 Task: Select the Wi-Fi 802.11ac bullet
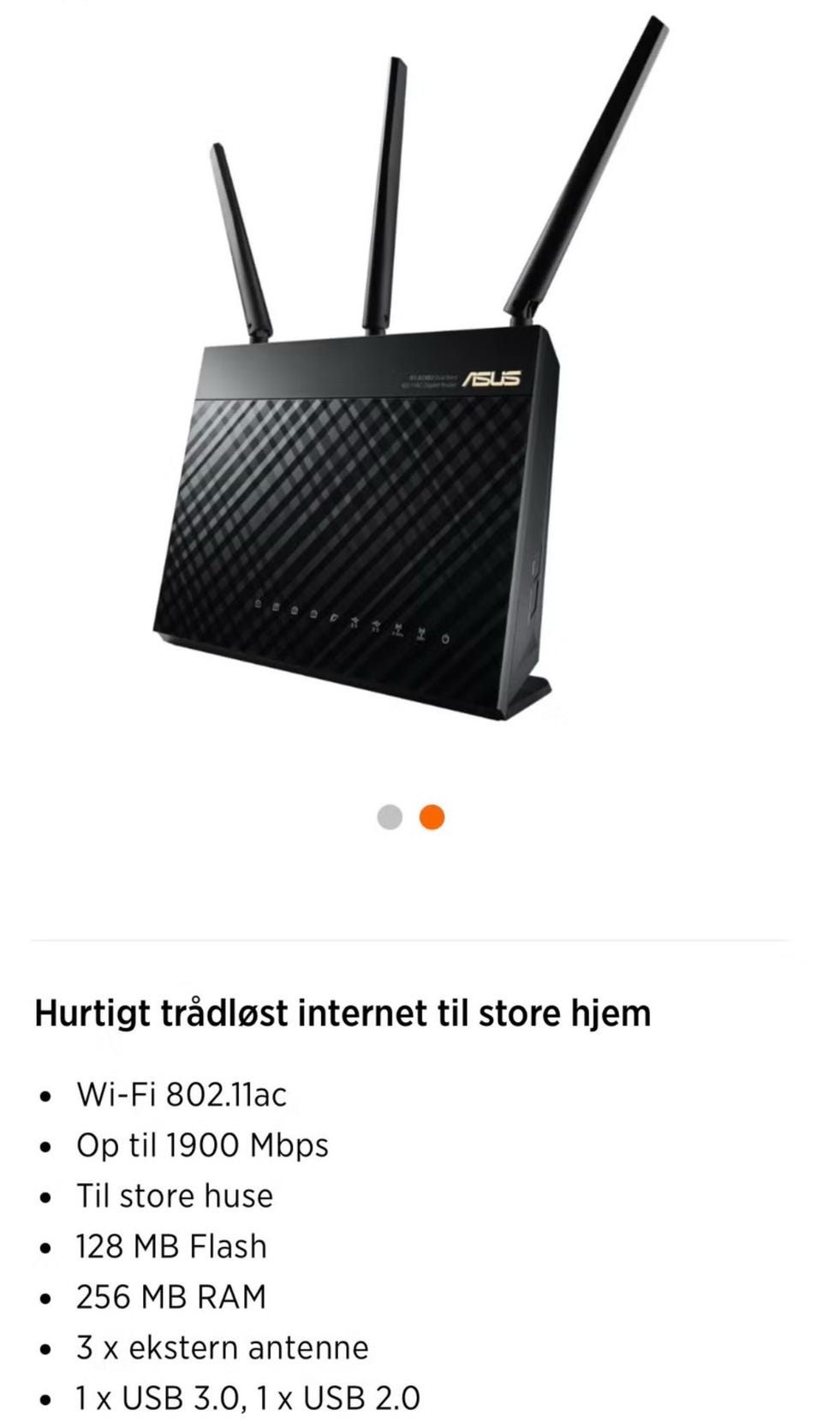pyautogui.click(x=182, y=1094)
